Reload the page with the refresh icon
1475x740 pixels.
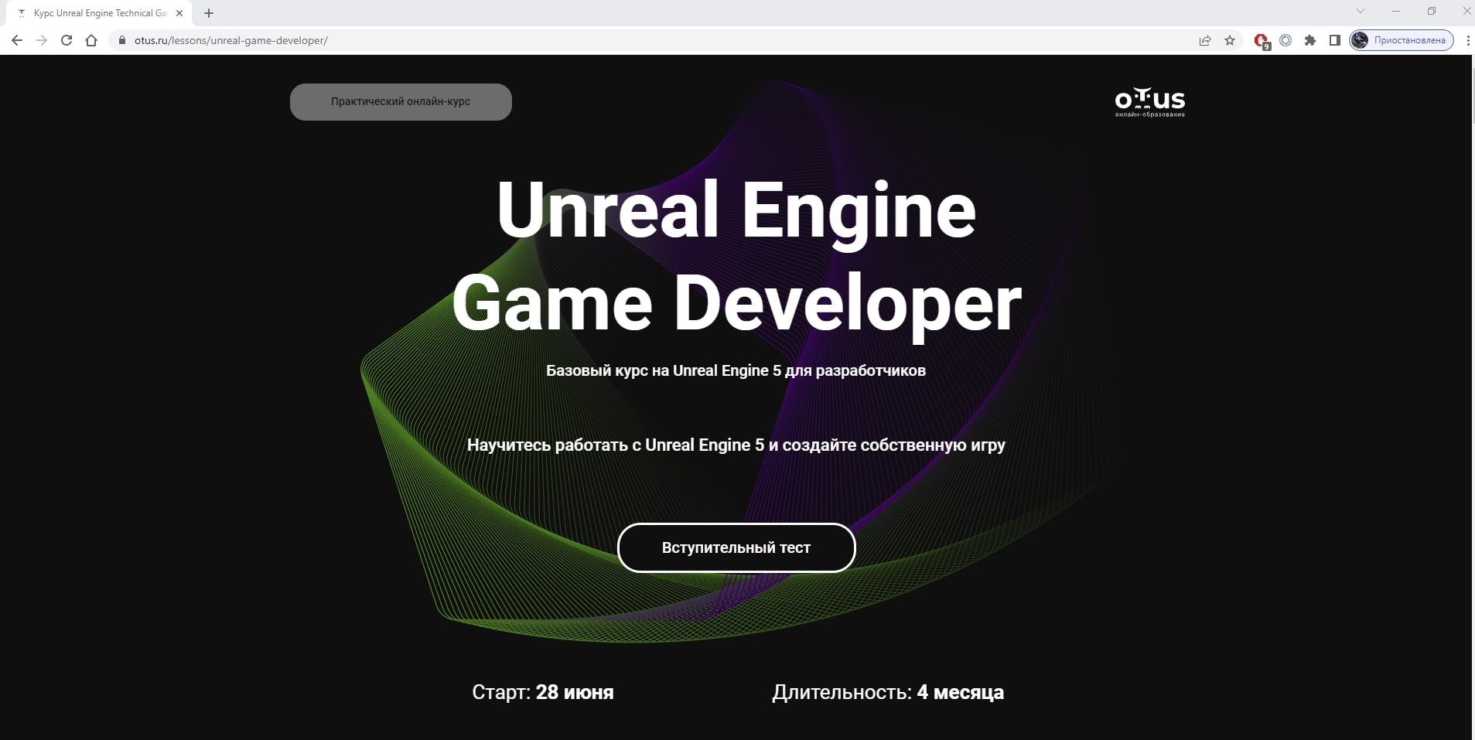click(67, 40)
